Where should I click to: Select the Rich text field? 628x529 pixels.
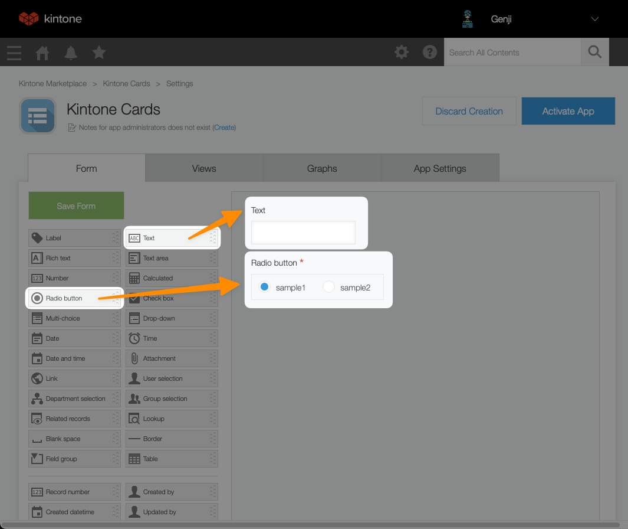[x=74, y=258]
